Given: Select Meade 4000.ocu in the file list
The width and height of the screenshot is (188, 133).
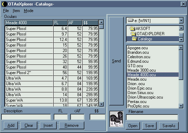Looking at the screenshot, I should click(x=153, y=75).
